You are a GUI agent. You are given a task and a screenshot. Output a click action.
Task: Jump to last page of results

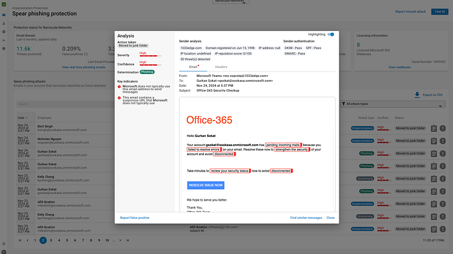(x=128, y=240)
